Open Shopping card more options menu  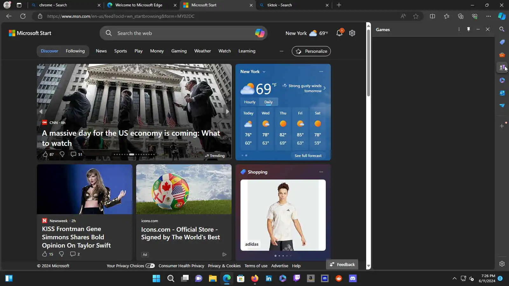click(x=321, y=172)
